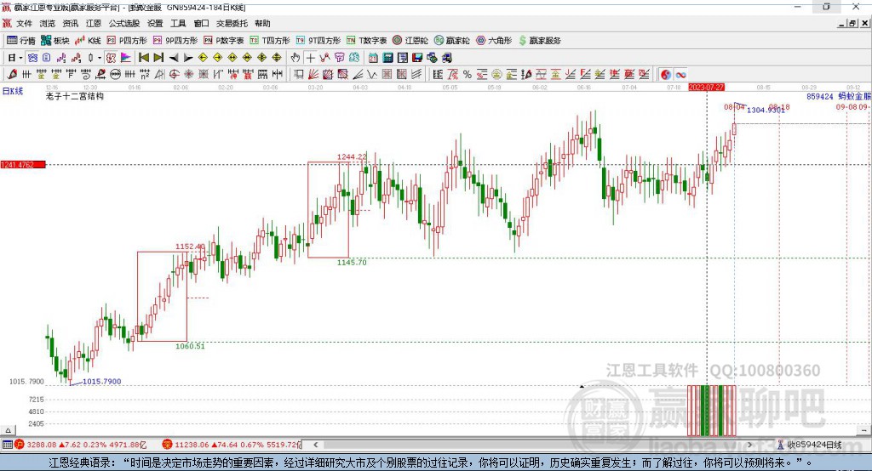Open the 9T四方形 tool

[318, 41]
